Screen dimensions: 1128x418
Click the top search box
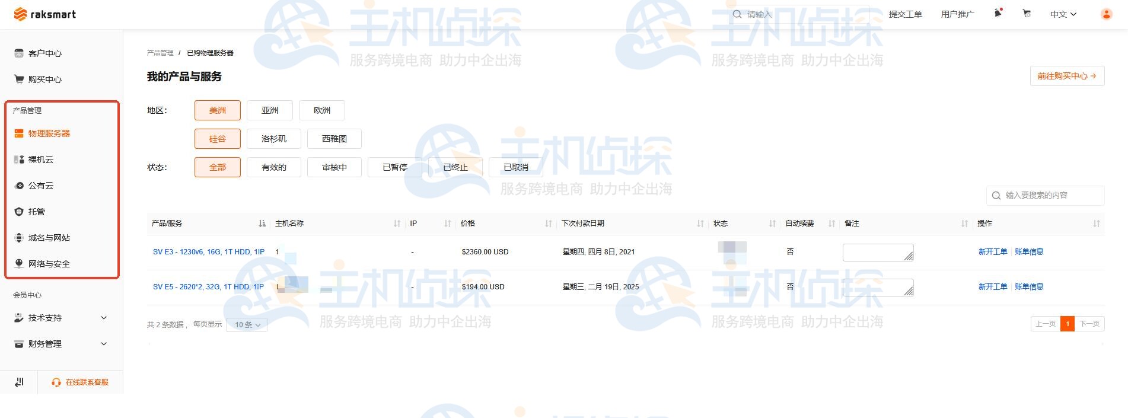point(799,14)
